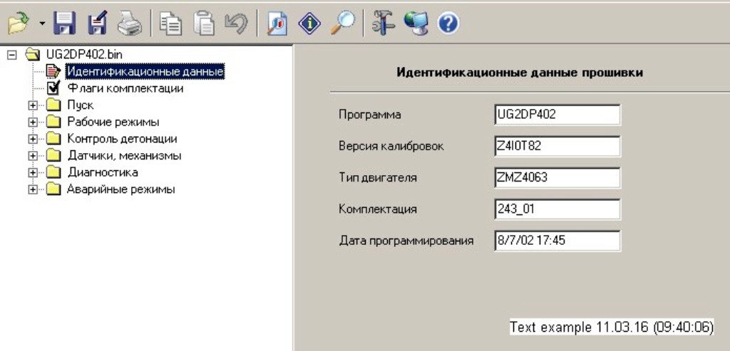
Task: Expand the Пуск folder node
Action: (33, 105)
